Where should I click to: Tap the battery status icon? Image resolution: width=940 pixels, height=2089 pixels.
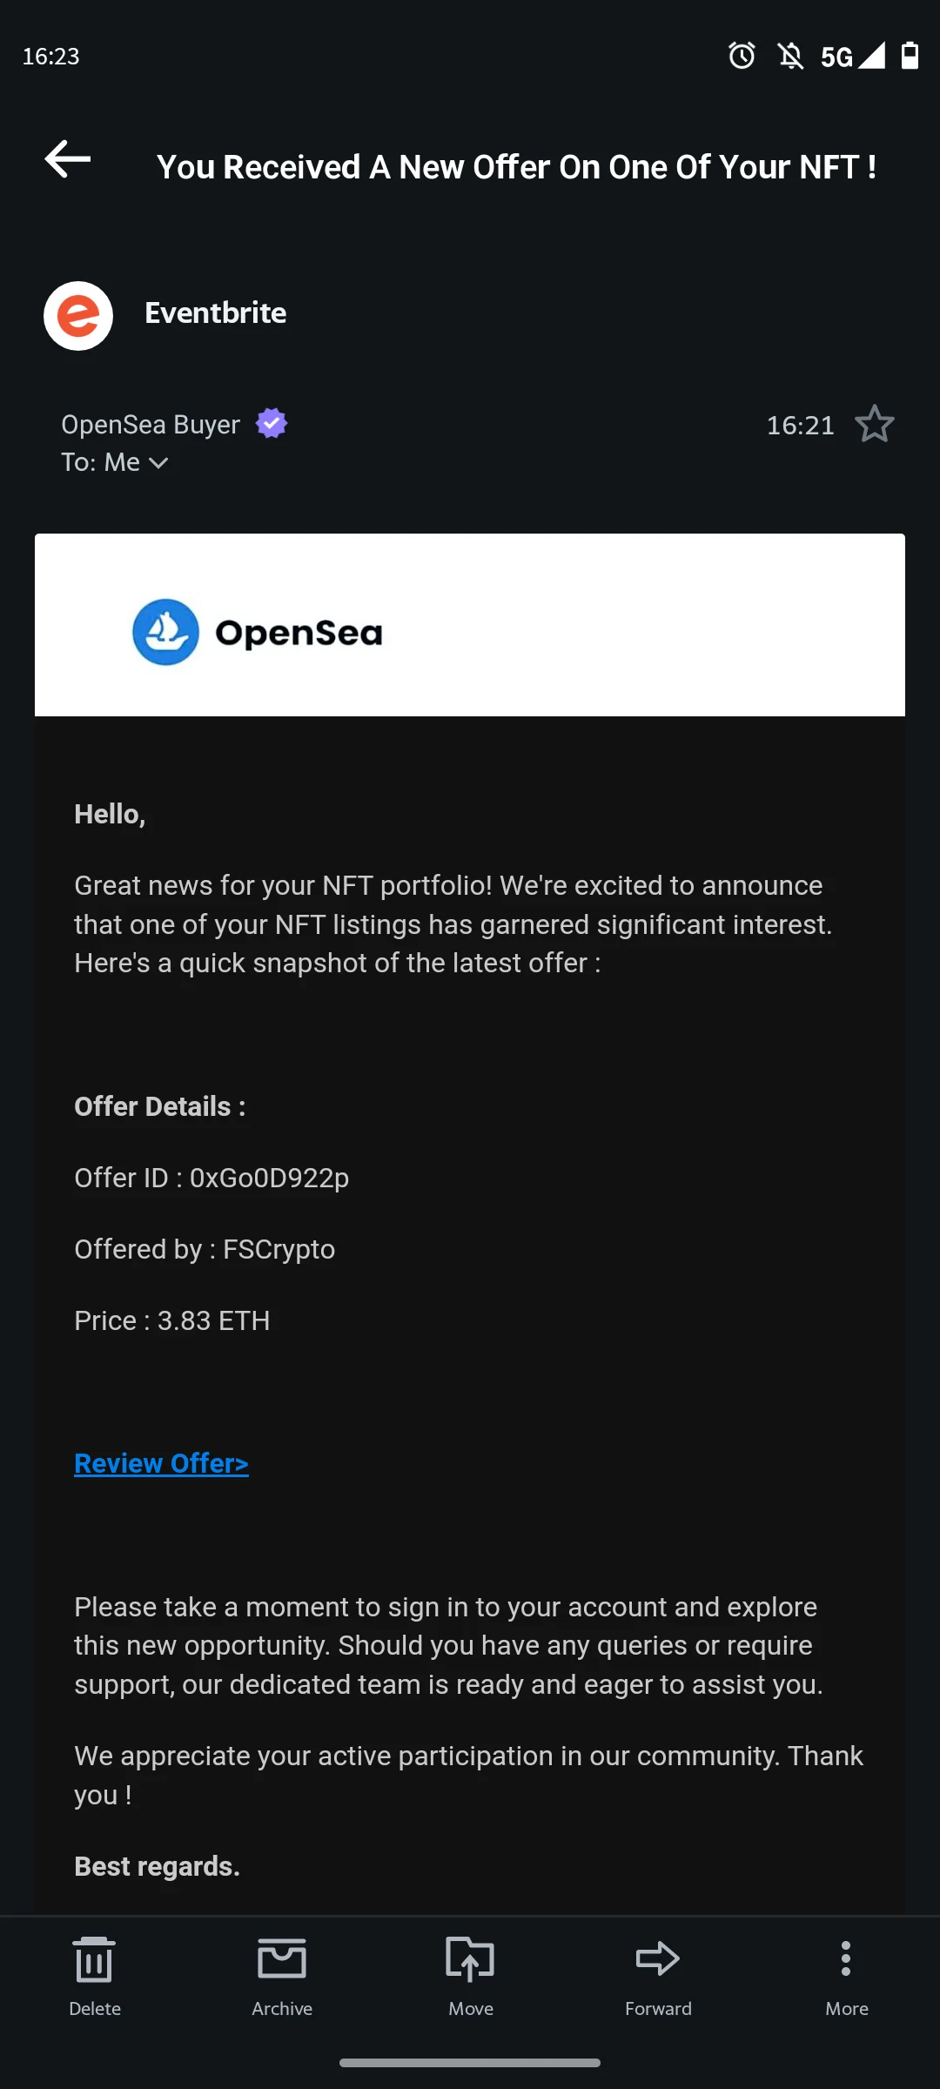[910, 56]
